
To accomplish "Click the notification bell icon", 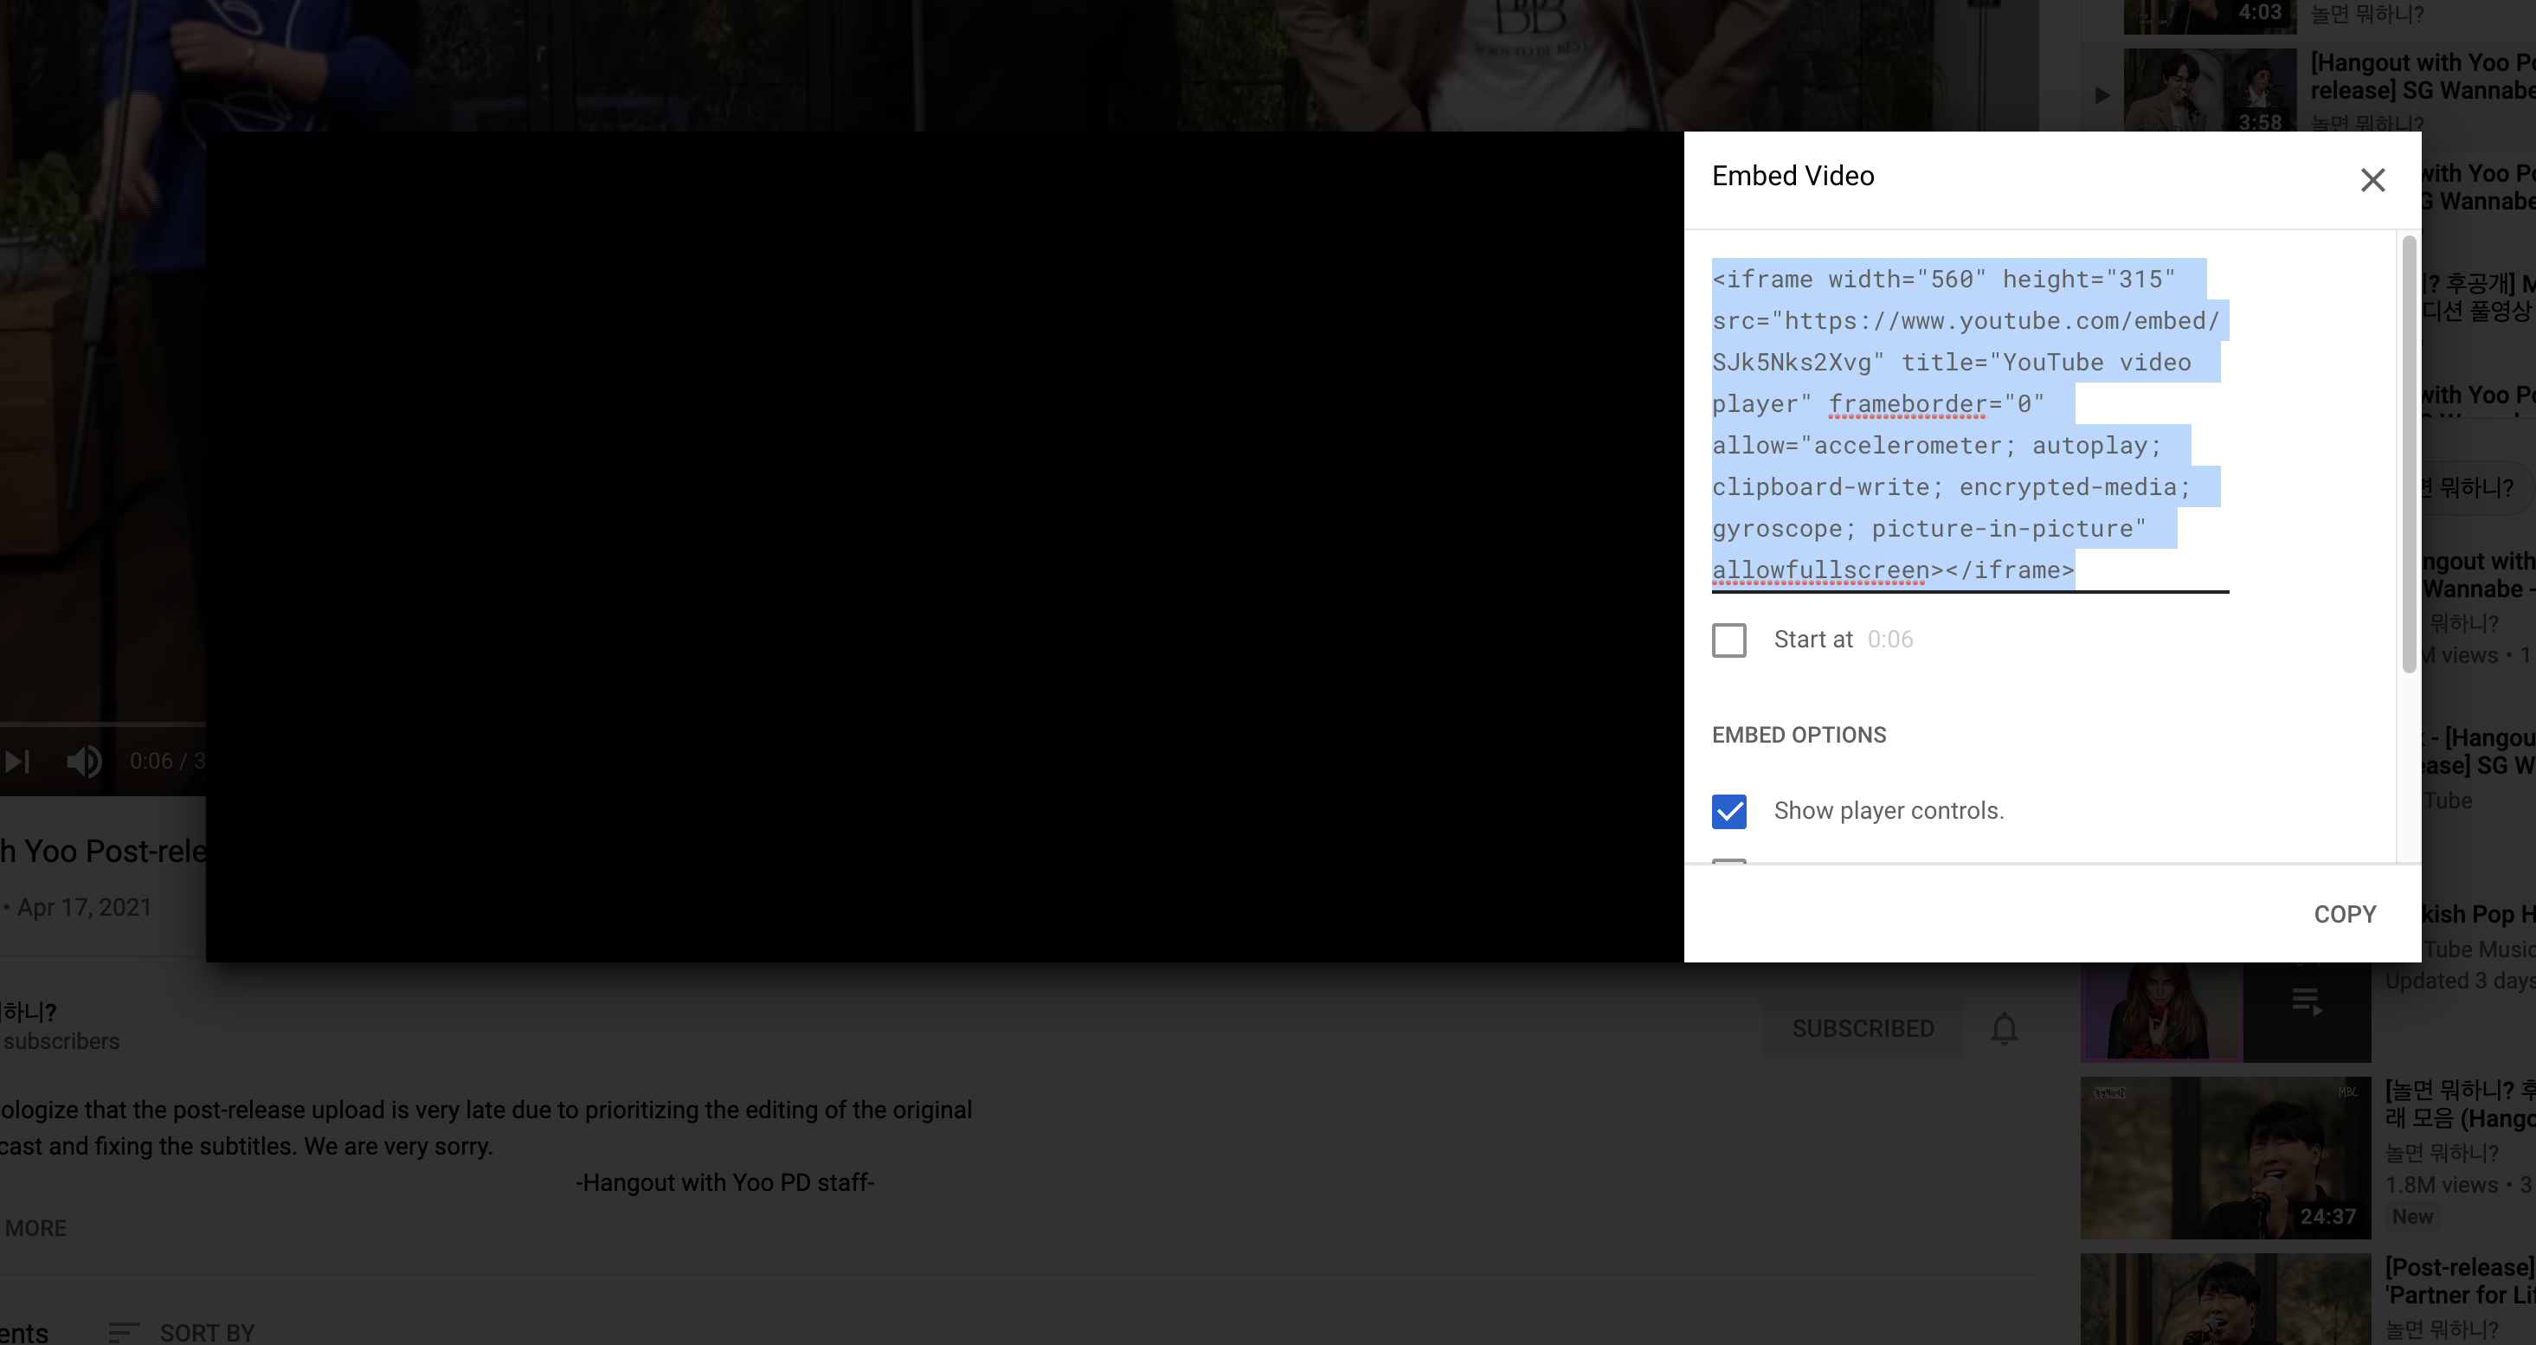I will 2004,1029.
